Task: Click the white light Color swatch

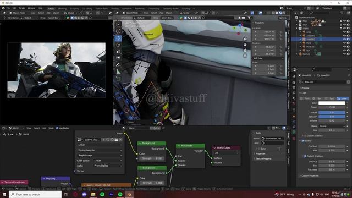Action: 332,103
